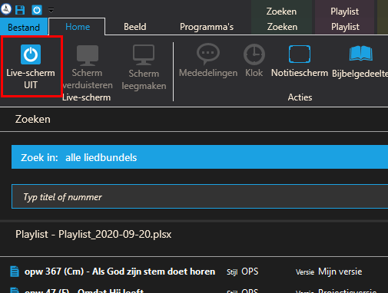This screenshot has width=388, height=293.
Task: Click the Scherm verduisteren monitor icon
Action: [88, 55]
